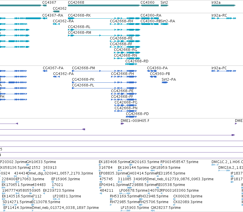This screenshot has height=212, width=243.
Task: Click the EP08835.3prime EST label
Action: pyautogui.click(x=113, y=173)
